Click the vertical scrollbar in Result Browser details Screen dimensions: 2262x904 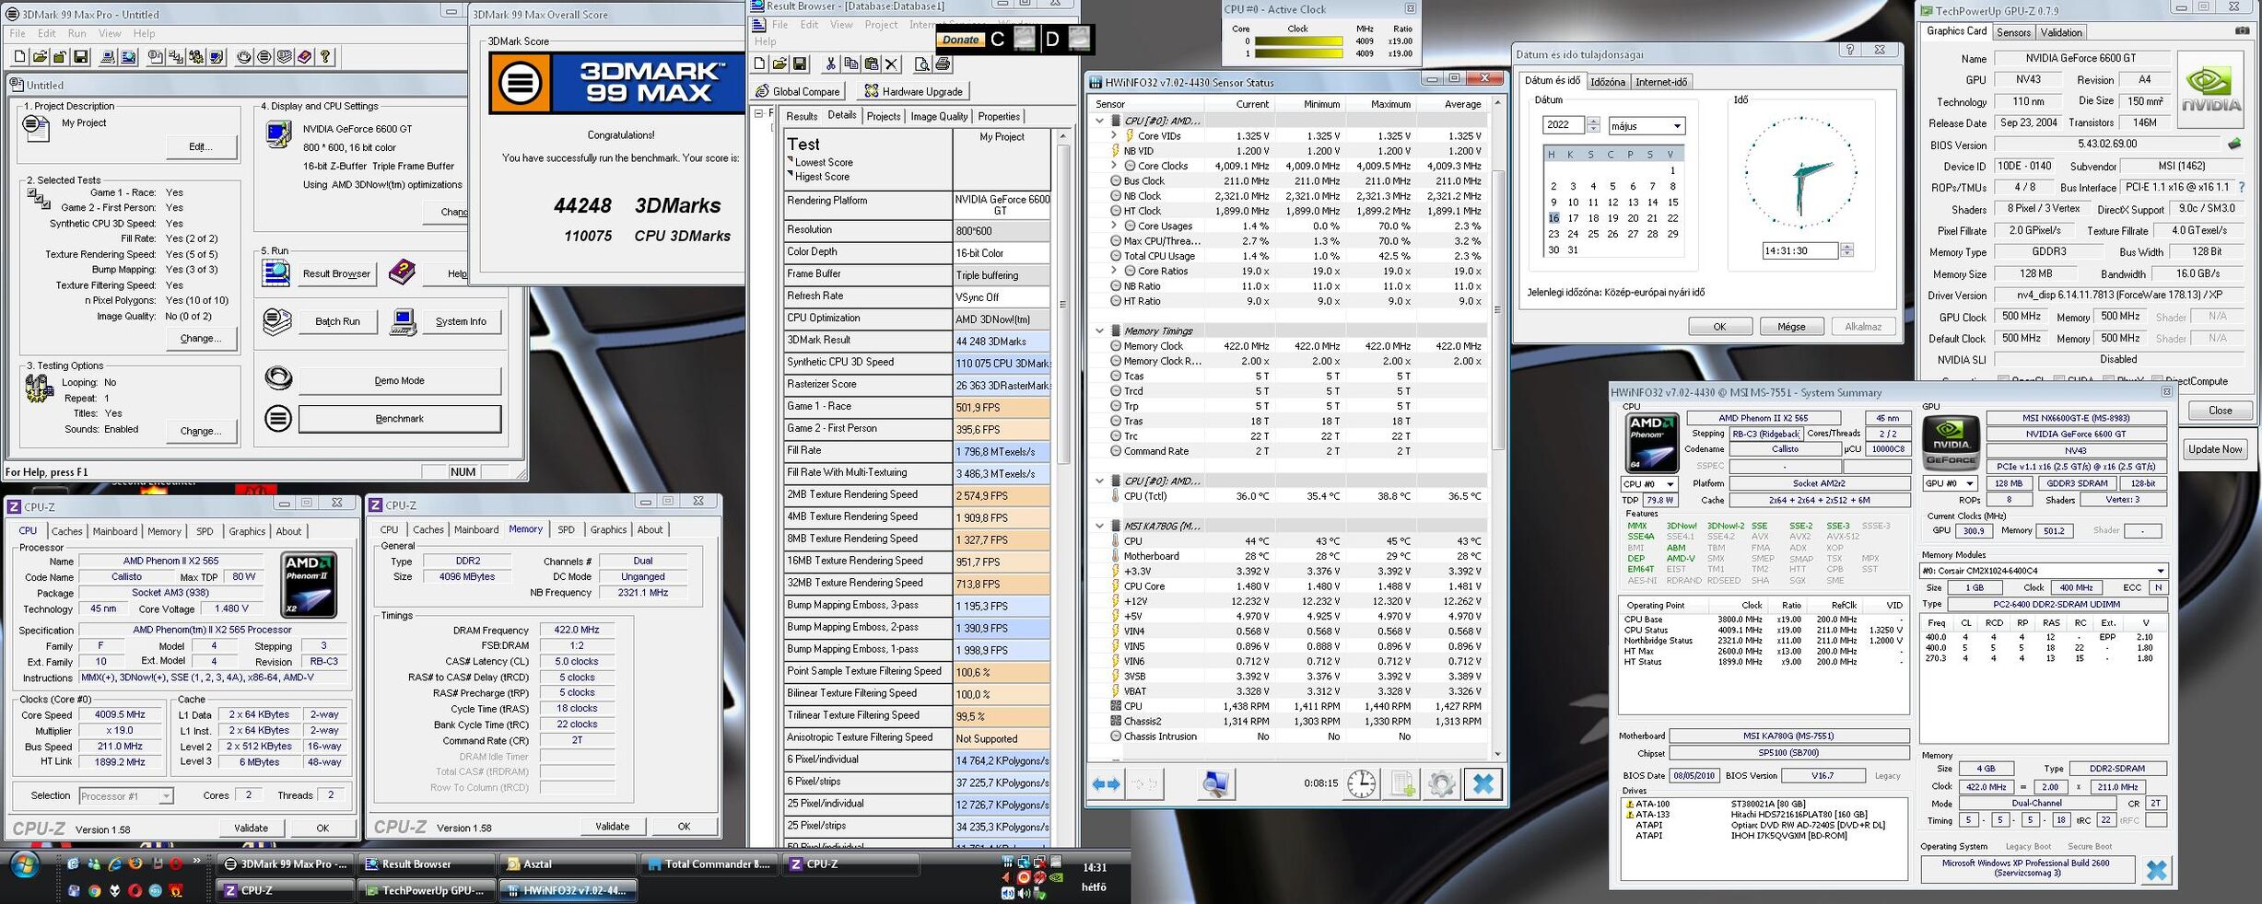tap(1062, 304)
